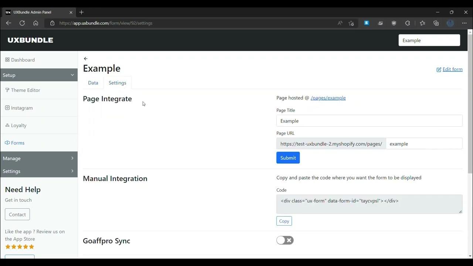
Task: Close the UXBundle Admin Panel tab
Action: pos(71,12)
